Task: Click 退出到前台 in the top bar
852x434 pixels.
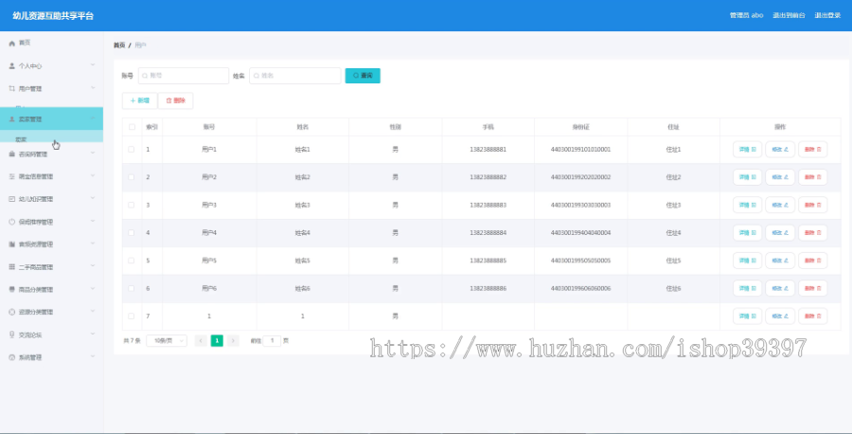Action: [789, 15]
